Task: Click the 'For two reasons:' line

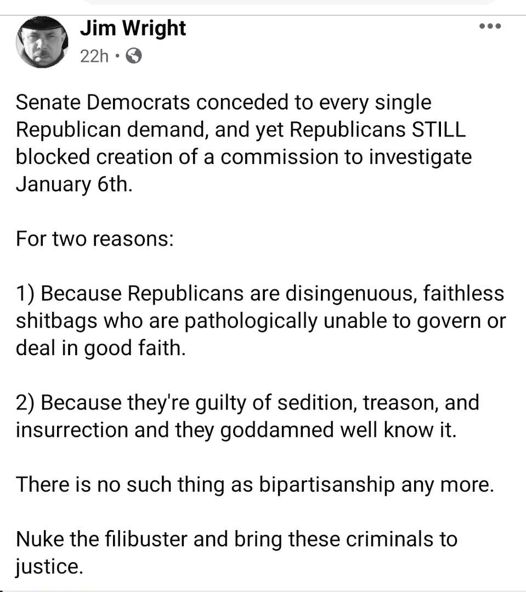Action: pyautogui.click(x=95, y=238)
